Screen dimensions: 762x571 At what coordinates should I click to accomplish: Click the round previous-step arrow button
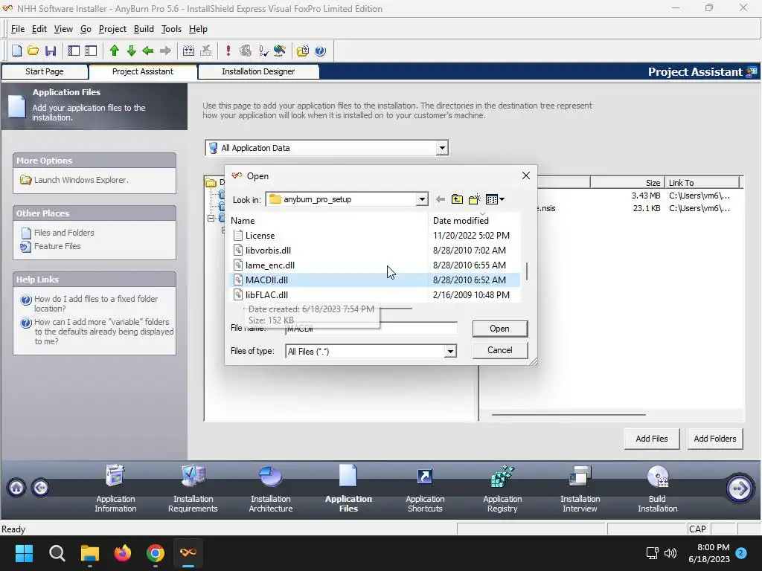click(x=41, y=487)
